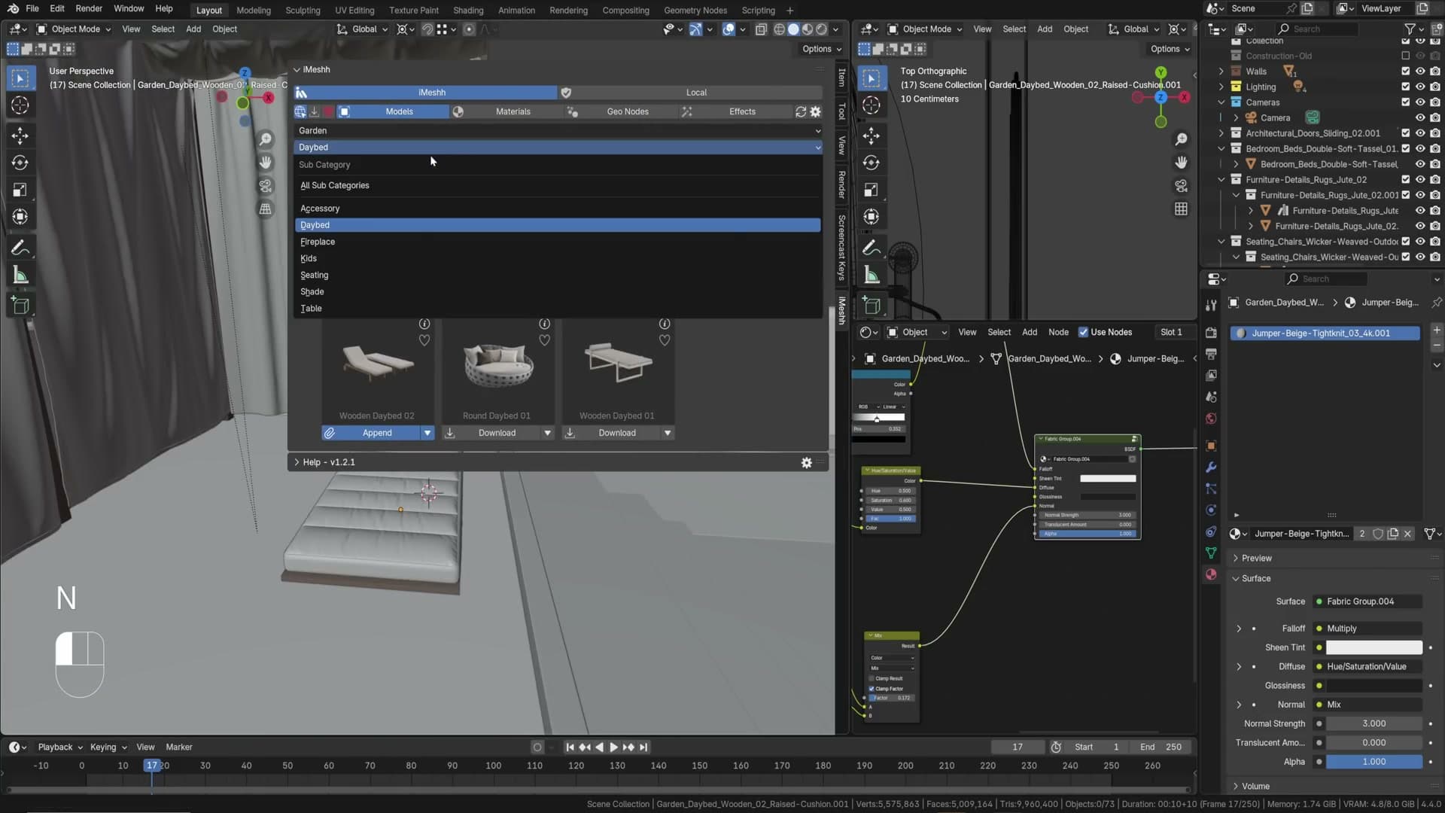Open the Render properties tab icon
This screenshot has width=1445, height=813.
click(1211, 333)
